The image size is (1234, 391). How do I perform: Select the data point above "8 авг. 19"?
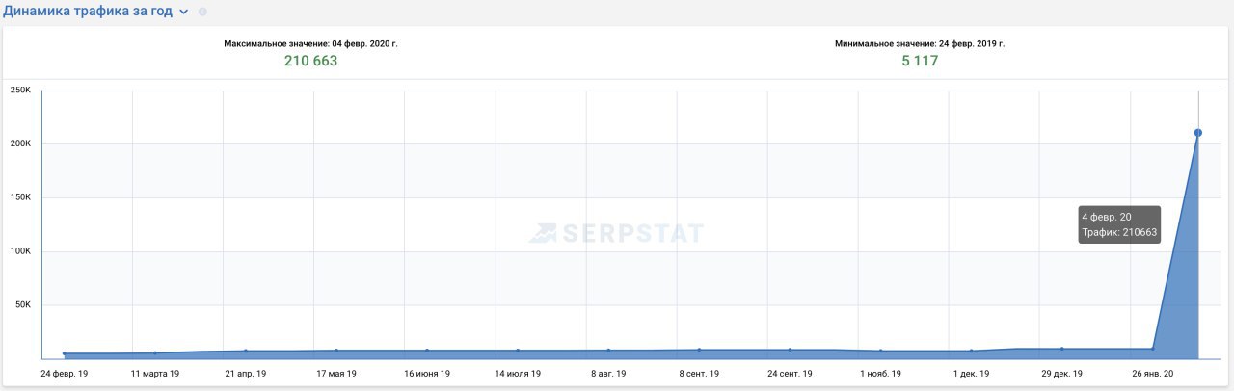point(608,351)
